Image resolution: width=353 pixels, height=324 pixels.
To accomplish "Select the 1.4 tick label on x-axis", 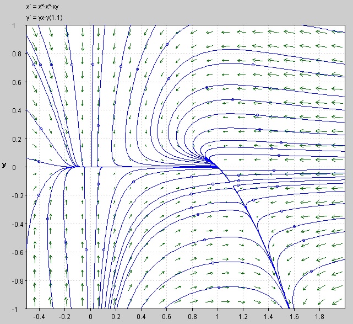I will [269, 317].
